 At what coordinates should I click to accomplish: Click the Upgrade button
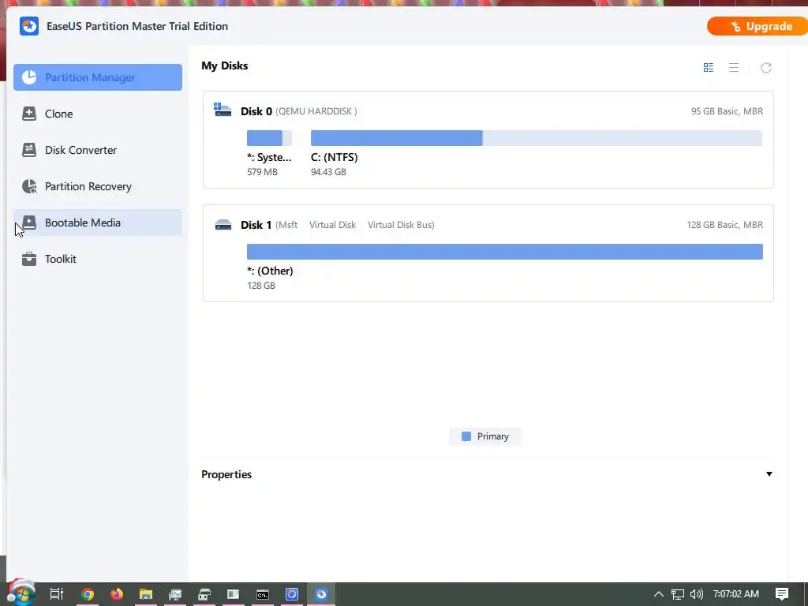(757, 26)
